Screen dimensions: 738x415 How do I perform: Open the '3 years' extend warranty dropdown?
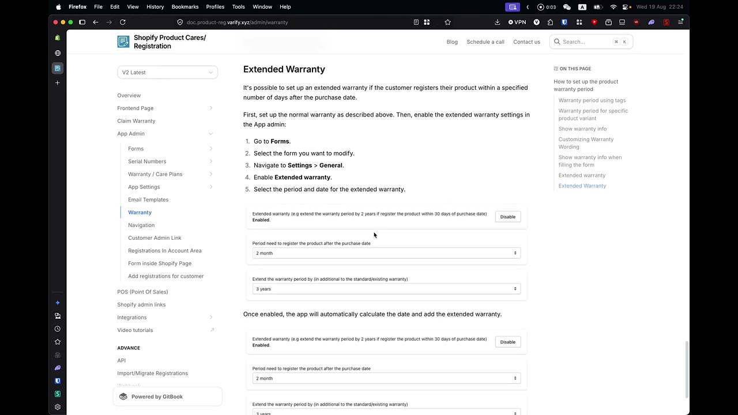coord(386,289)
